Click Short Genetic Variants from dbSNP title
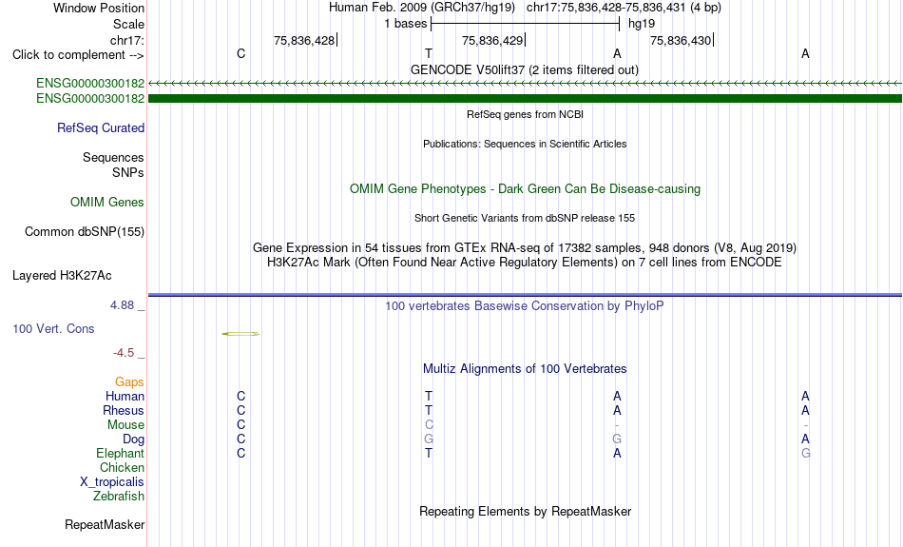The image size is (903, 547). [525, 218]
